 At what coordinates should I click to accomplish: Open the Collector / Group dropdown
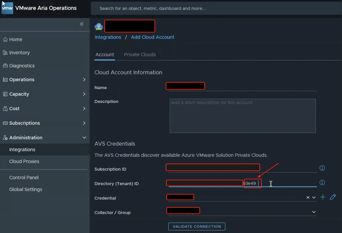pyautogui.click(x=314, y=212)
